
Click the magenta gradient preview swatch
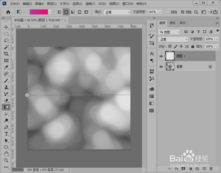39,12
